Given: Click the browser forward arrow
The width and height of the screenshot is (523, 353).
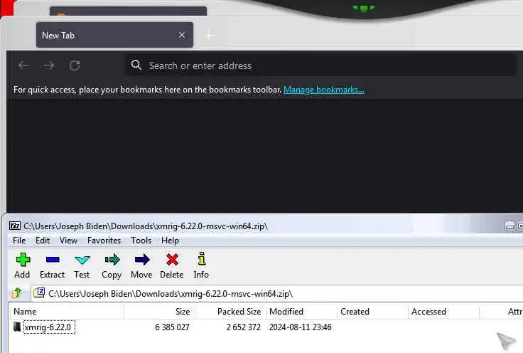Looking at the screenshot, I should pyautogui.click(x=49, y=65).
